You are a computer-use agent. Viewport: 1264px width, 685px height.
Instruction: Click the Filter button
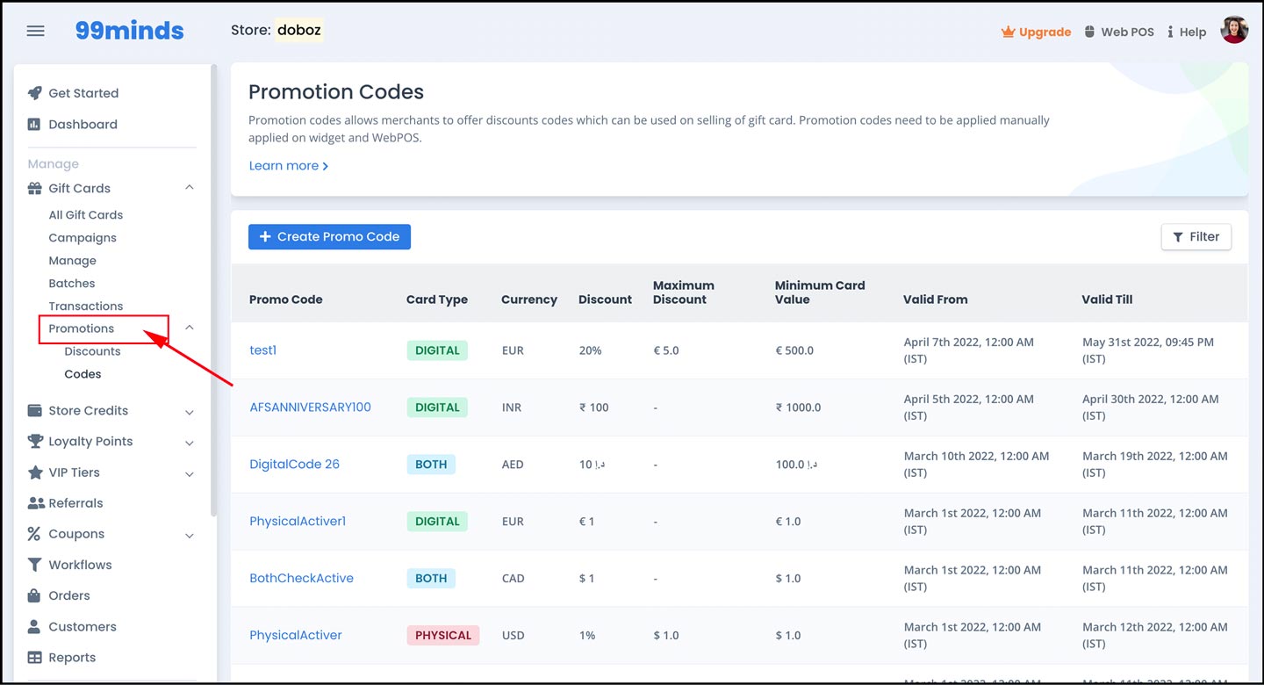(x=1196, y=236)
